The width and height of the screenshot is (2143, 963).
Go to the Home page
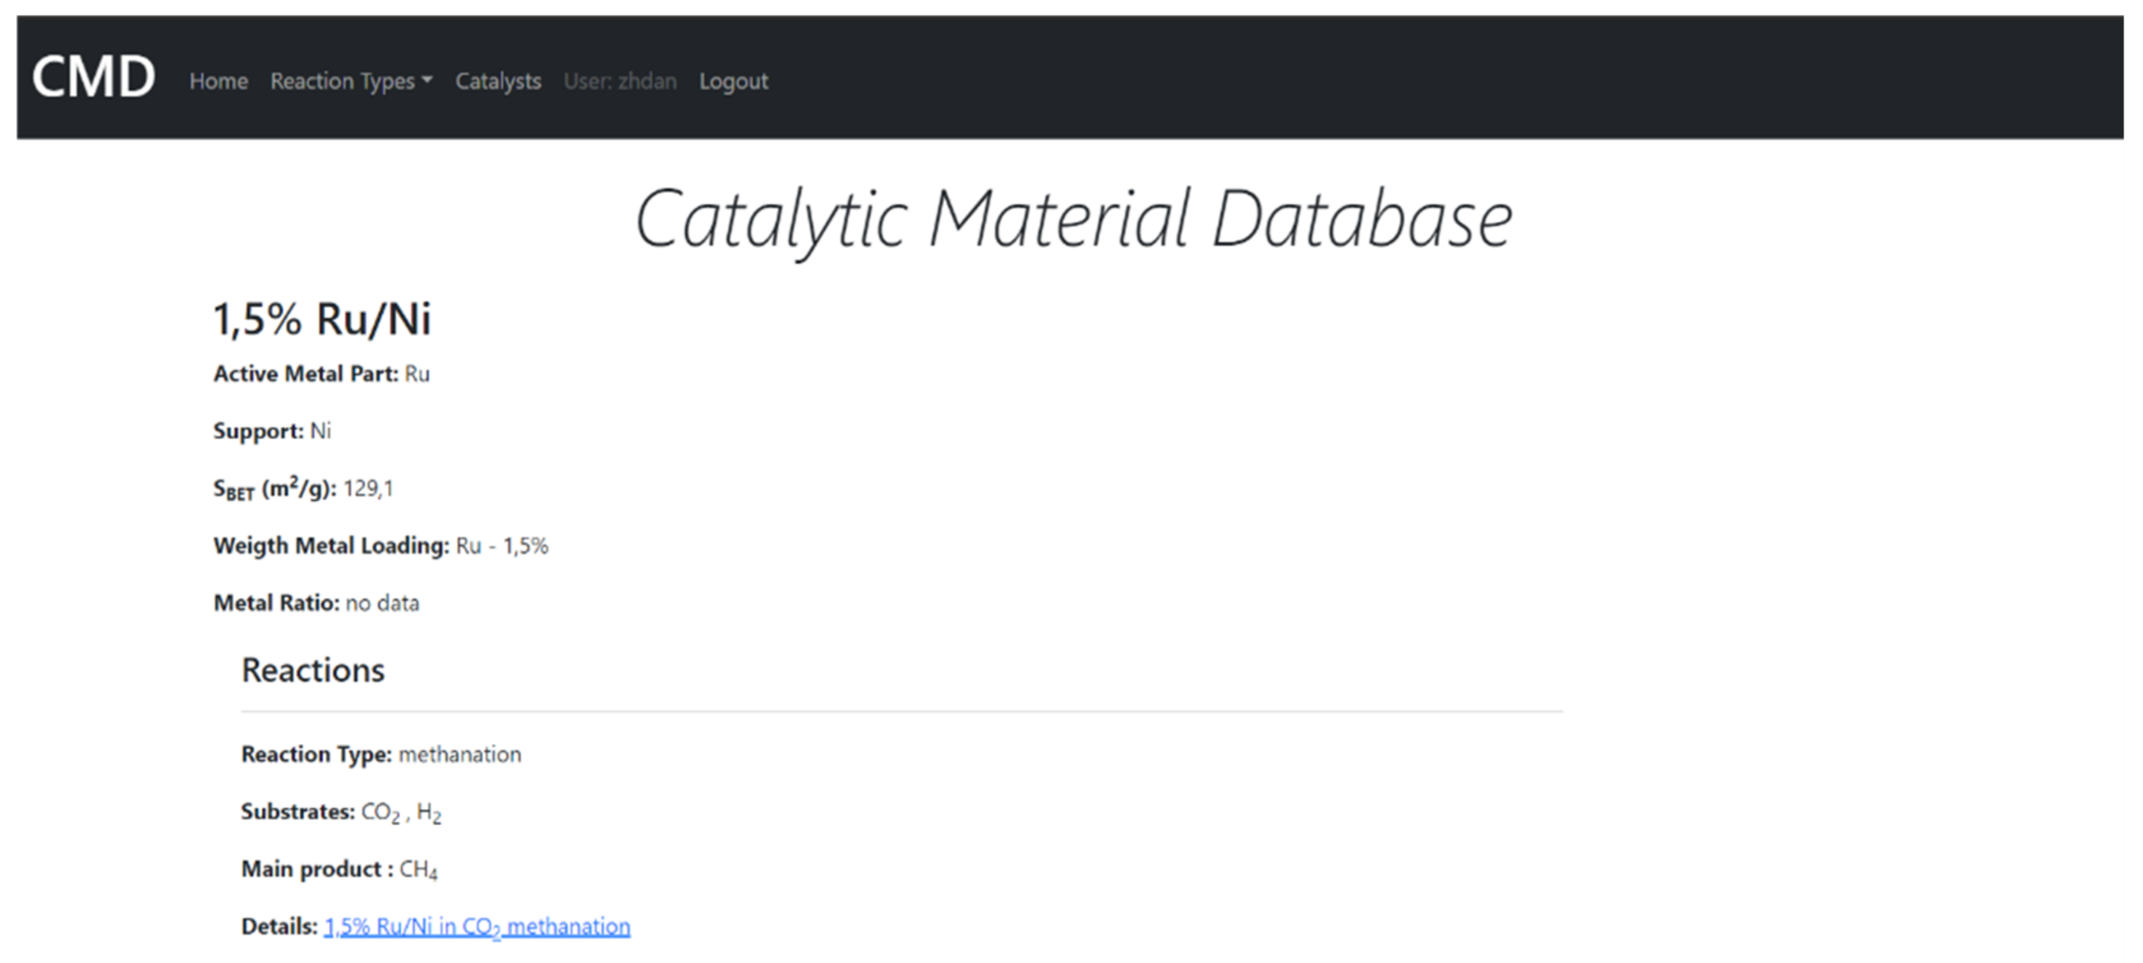pyautogui.click(x=218, y=82)
